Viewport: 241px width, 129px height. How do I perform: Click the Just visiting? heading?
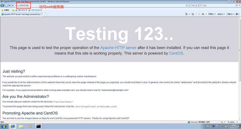pyautogui.click(x=14, y=71)
